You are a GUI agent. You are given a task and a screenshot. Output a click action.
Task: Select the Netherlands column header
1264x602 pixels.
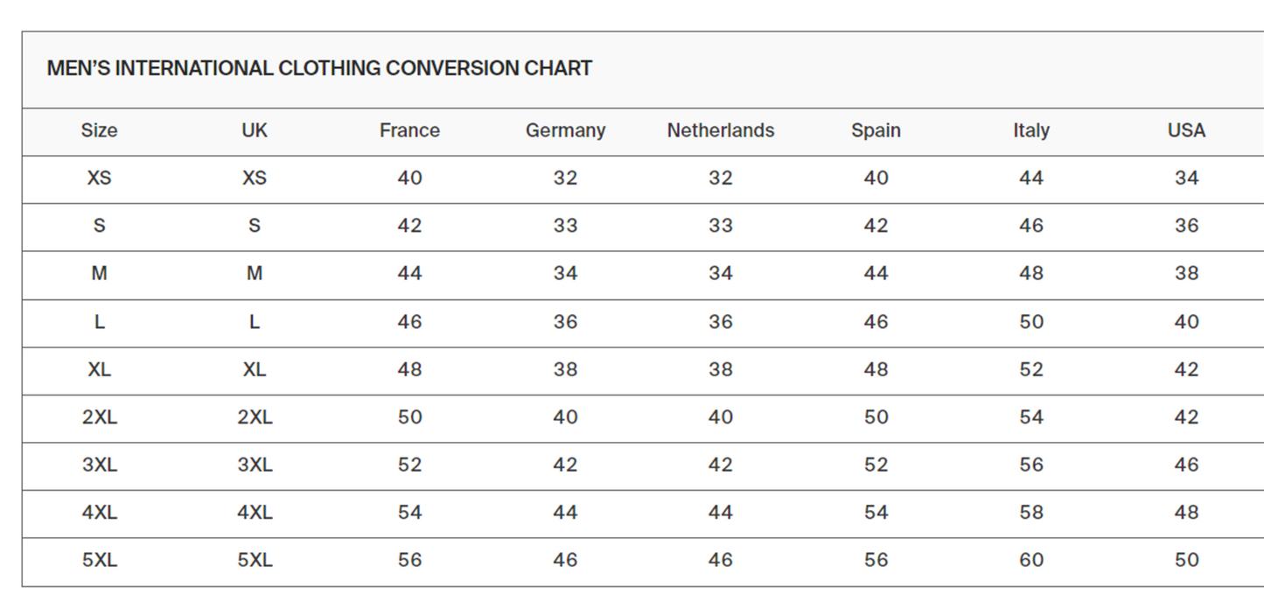coord(721,130)
